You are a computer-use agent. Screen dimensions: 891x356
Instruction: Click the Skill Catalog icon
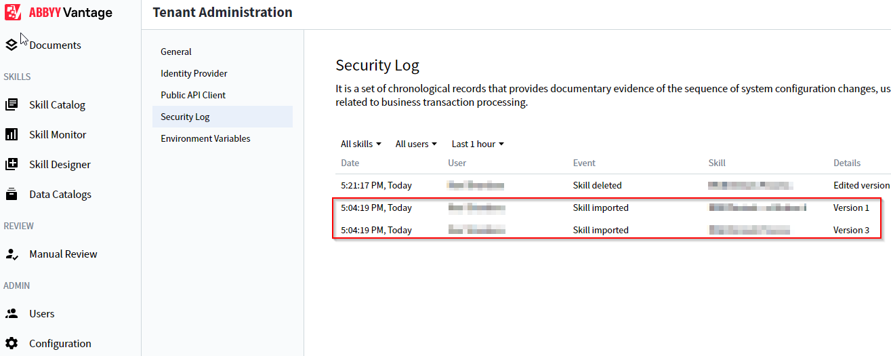click(12, 104)
